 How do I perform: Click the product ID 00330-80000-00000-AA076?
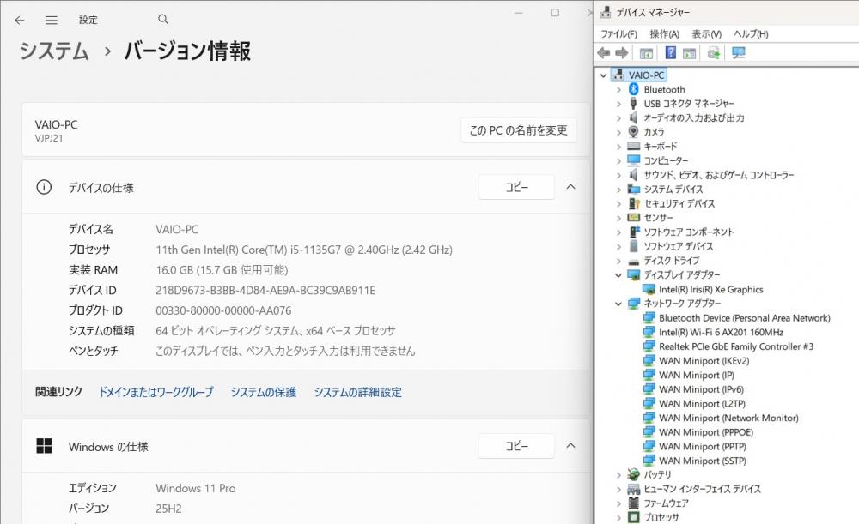click(223, 310)
